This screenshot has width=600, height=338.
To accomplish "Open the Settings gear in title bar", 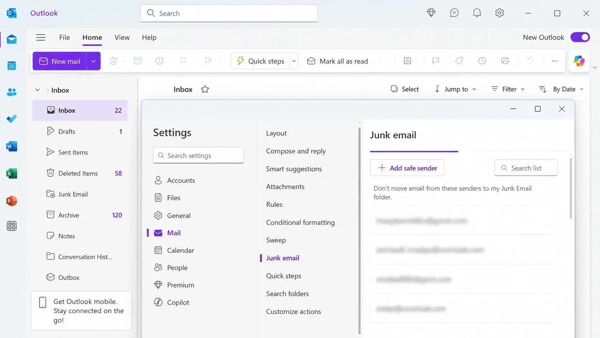I will click(499, 13).
